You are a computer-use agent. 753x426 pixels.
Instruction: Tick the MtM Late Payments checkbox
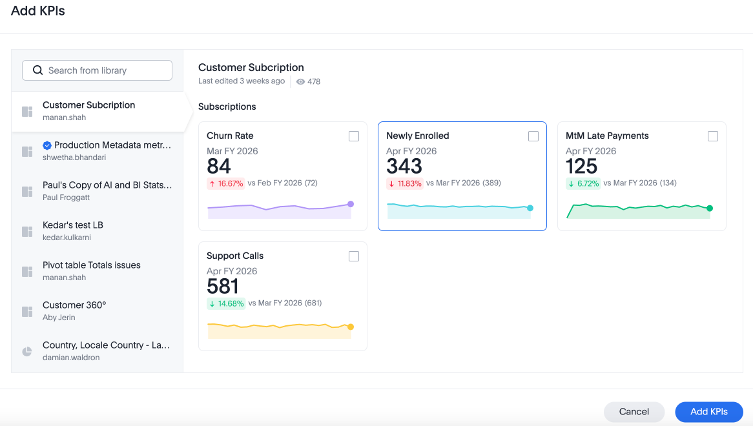click(713, 136)
